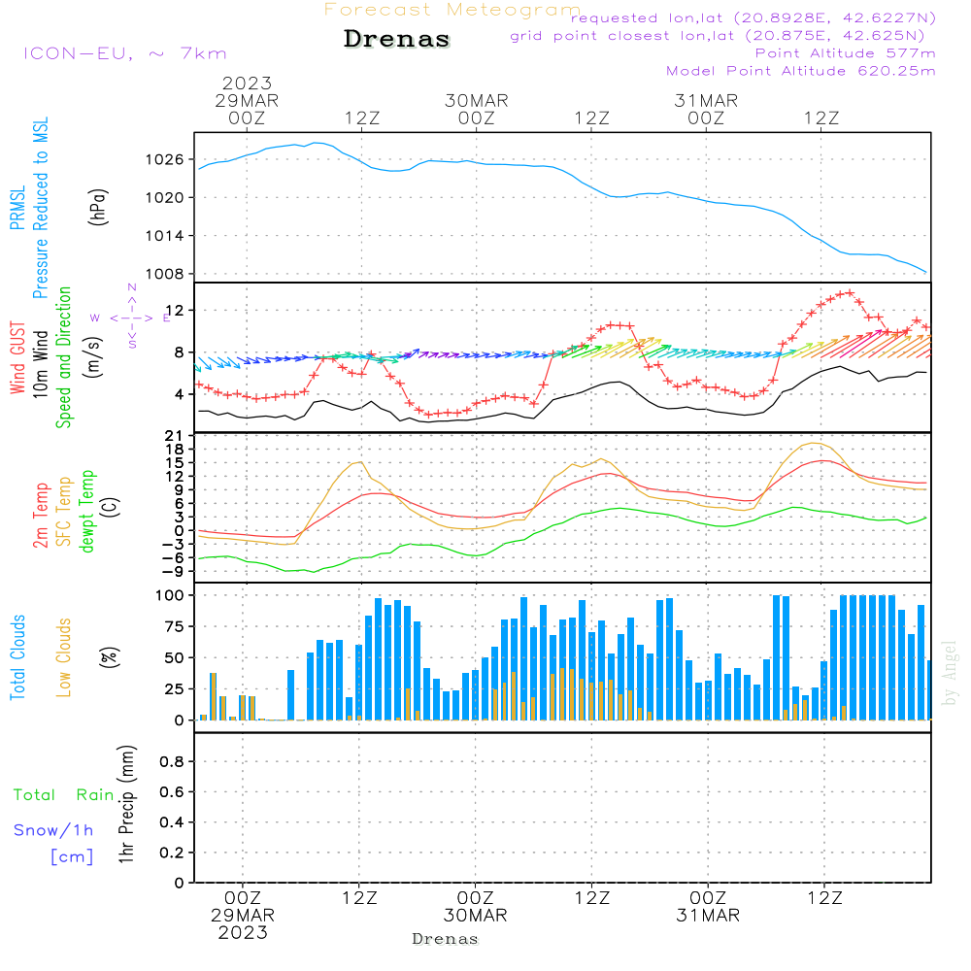Select the green "dewpt Temp" legend label
This screenshot has width=971, height=971.
tap(88, 512)
